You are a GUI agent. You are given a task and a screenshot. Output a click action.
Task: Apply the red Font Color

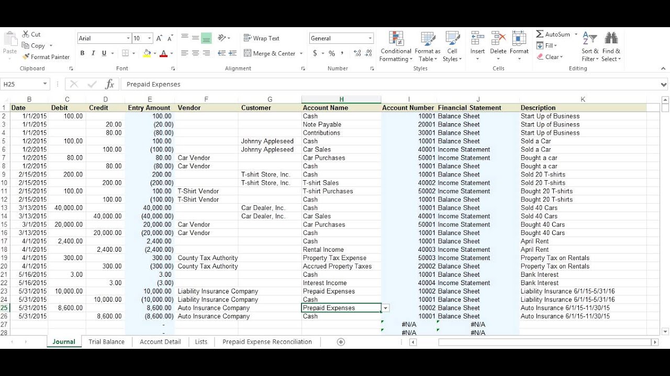[163, 53]
